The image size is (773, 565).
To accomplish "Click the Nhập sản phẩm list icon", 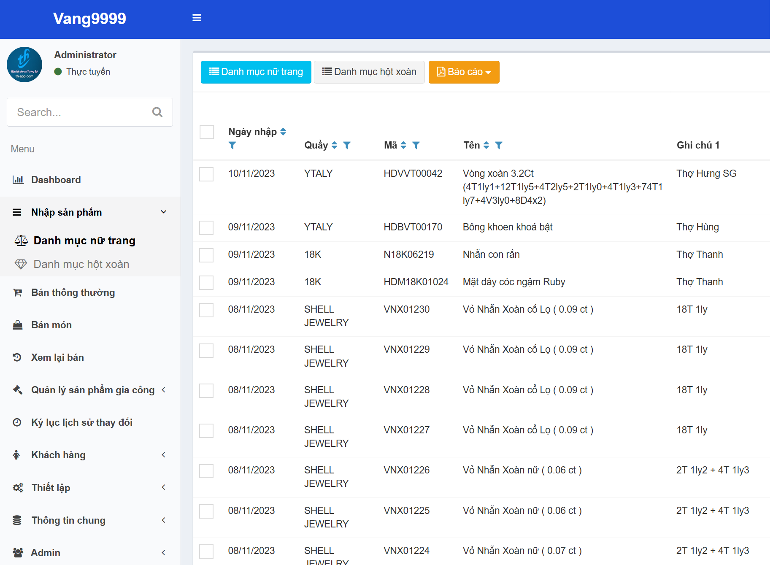I will 17,212.
